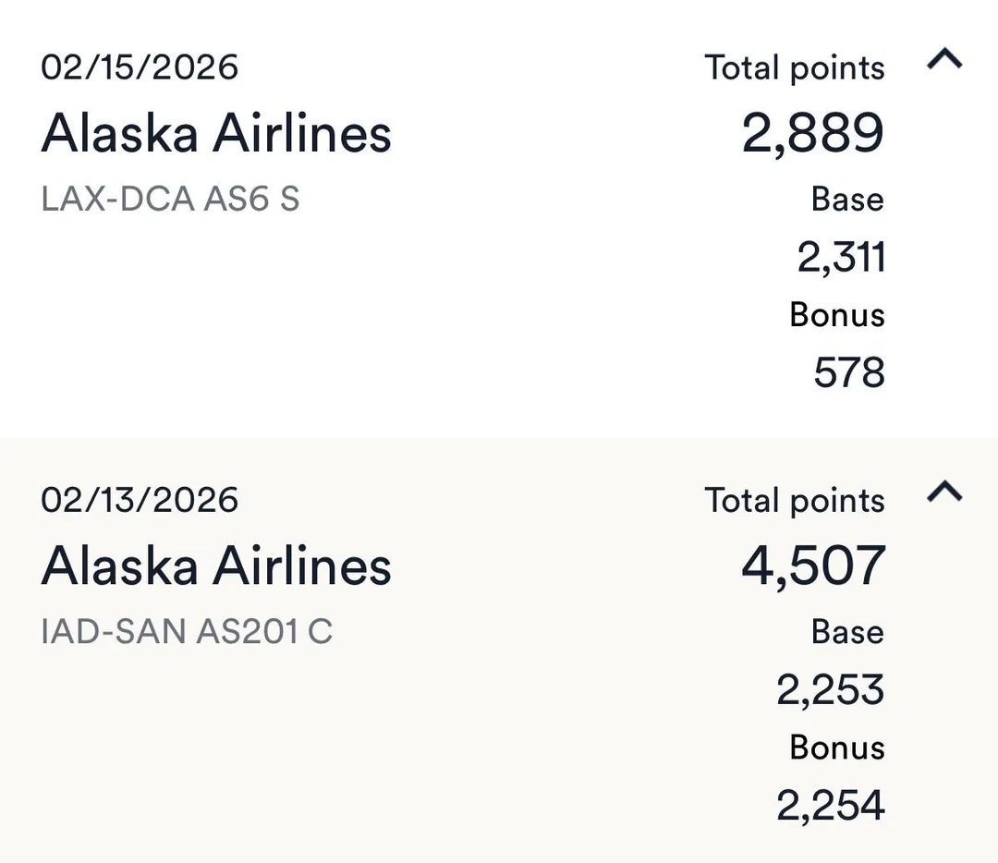The image size is (998, 863).
Task: Click the Total points label above 2,889
Action: [x=795, y=67]
